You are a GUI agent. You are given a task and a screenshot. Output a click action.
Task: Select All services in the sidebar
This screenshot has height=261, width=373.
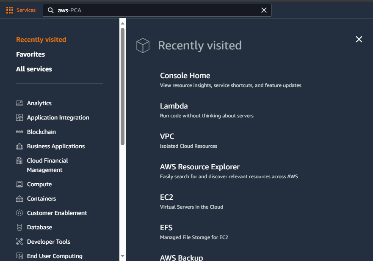[34, 69]
